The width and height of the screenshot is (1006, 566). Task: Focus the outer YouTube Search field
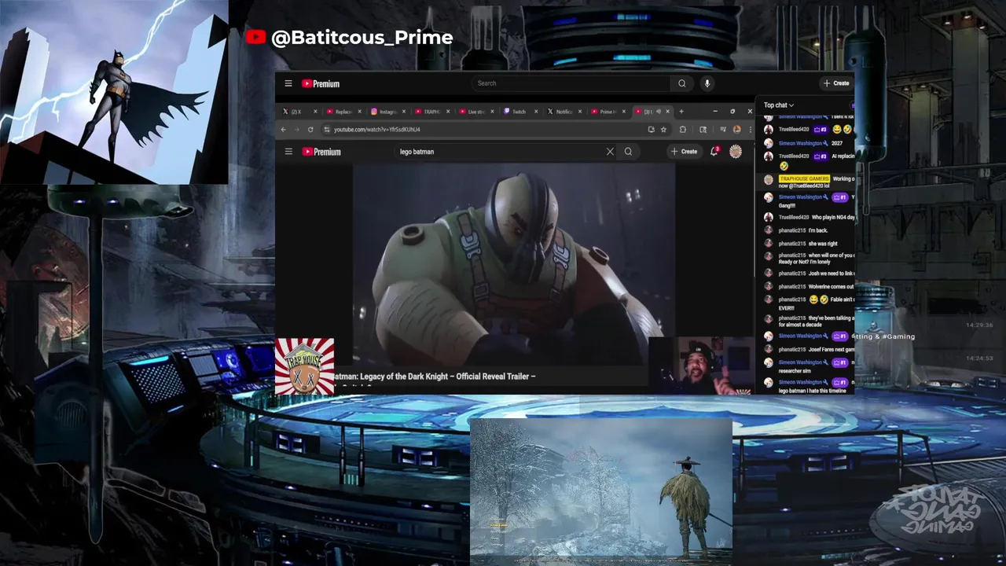tap(571, 83)
